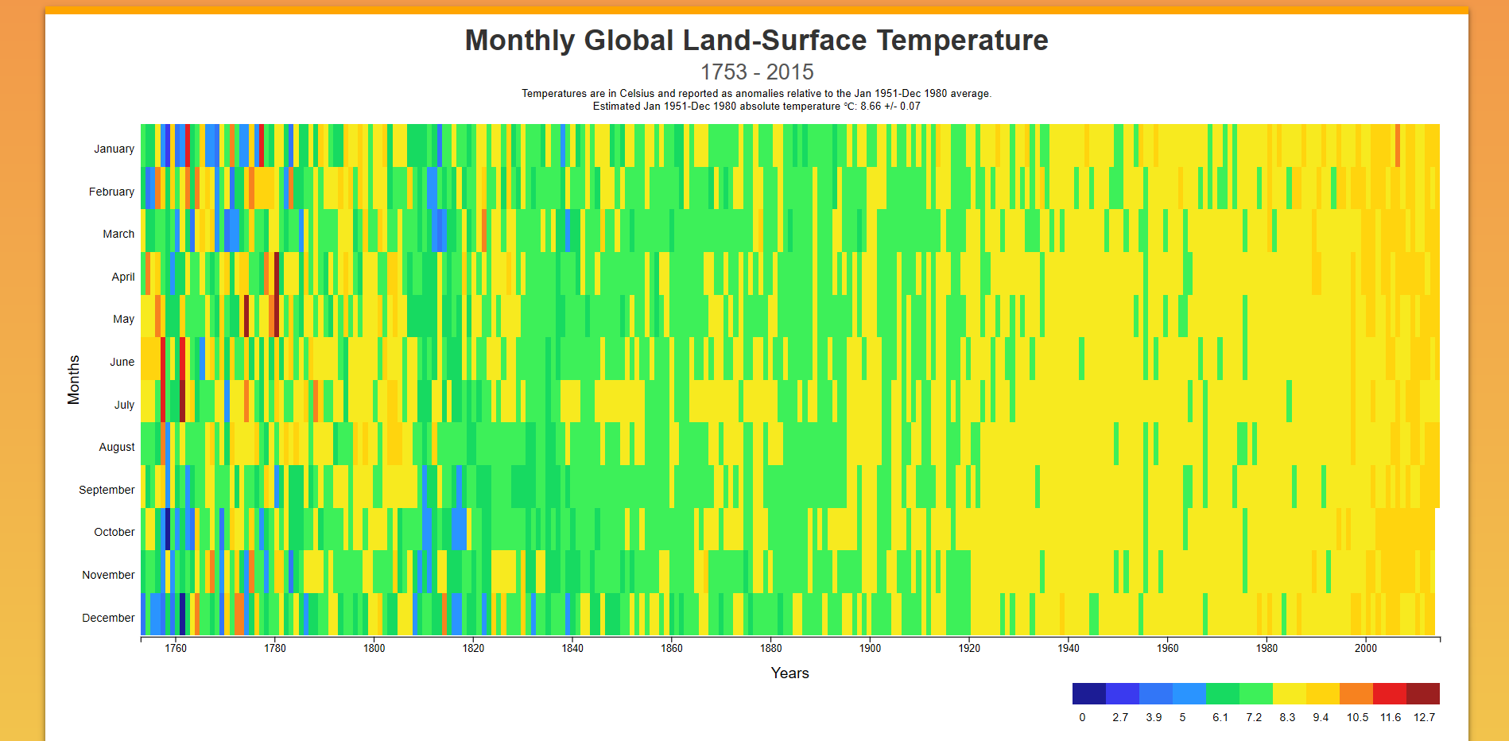Click the 'Estimated Jan 1951-Dec 1980 absolute temperature' line
Image resolution: width=1509 pixels, height=741 pixels.
[757, 107]
